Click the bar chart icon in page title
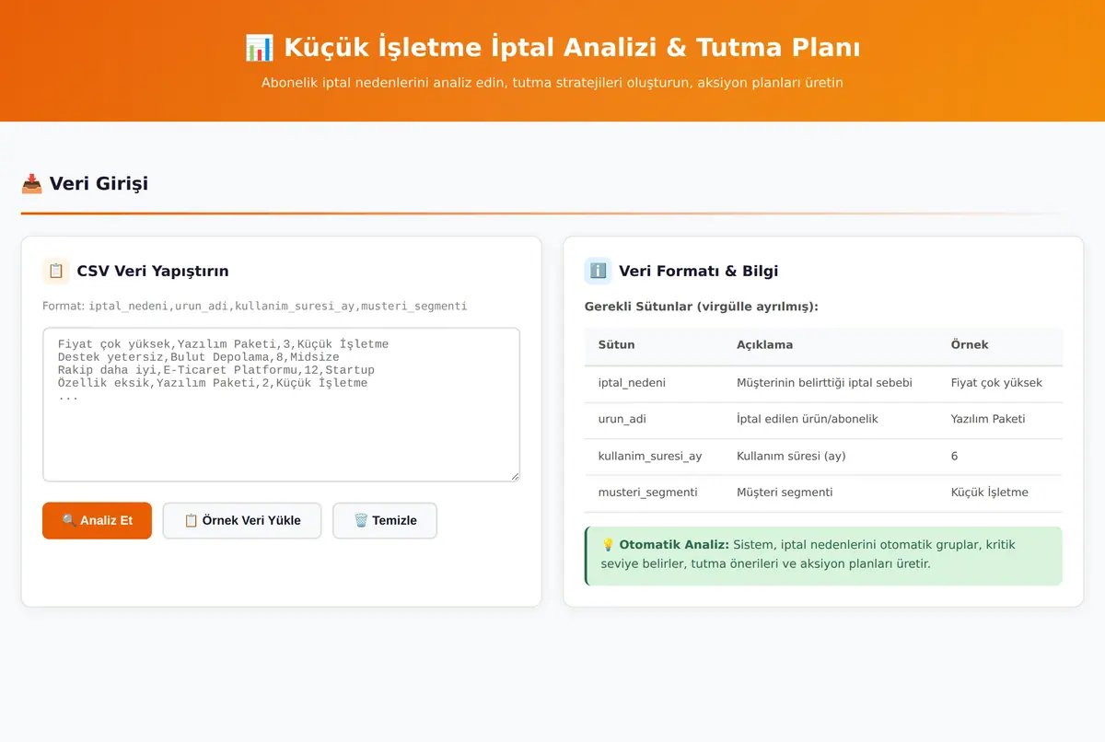The height and width of the screenshot is (742, 1105). tap(260, 48)
